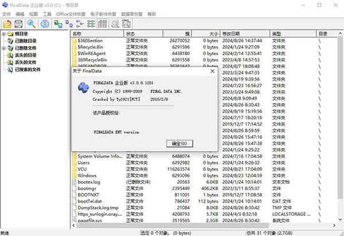Screen dimensions: 344x236
Task: Sort by the 簇 column header
Action: (x=177, y=34)
